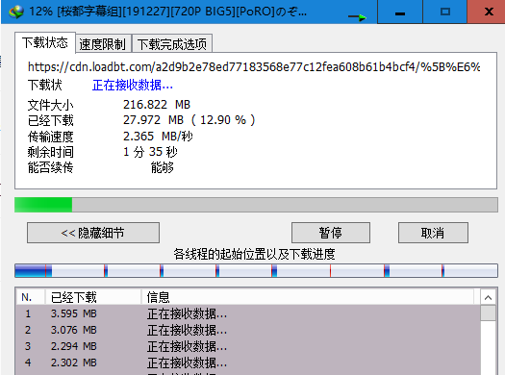This screenshot has width=505, height=375.
Task: Click the thread segments progress bar
Action: [x=256, y=271]
